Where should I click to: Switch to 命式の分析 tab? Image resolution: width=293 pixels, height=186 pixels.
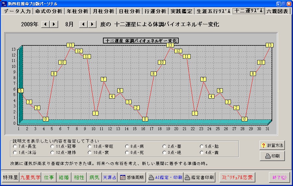[49, 11]
